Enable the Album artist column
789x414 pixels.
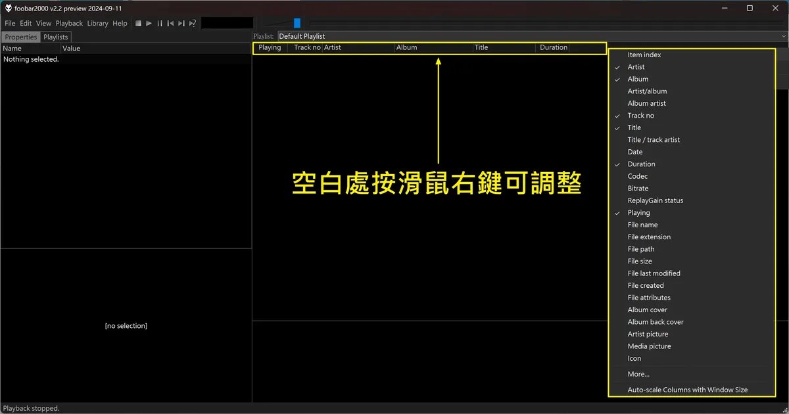pos(692,103)
